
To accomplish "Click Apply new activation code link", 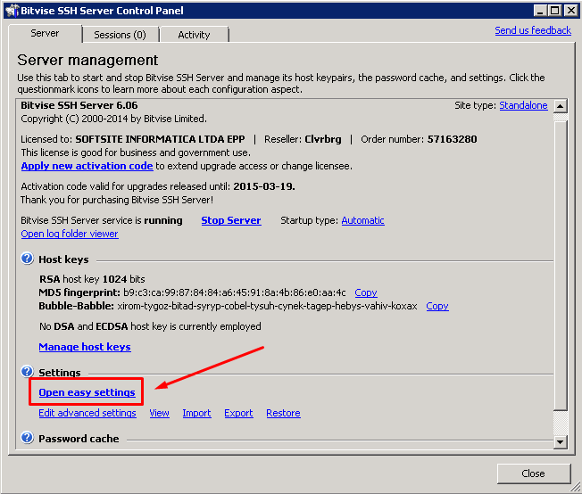I will pos(87,166).
